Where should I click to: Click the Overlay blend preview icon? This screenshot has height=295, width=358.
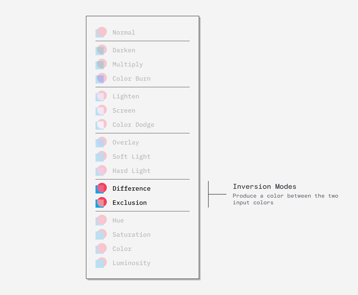101,142
